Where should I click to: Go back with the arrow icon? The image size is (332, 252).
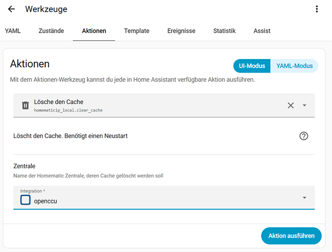pyautogui.click(x=12, y=9)
